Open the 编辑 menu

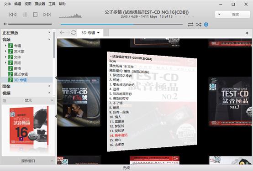click(18, 4)
